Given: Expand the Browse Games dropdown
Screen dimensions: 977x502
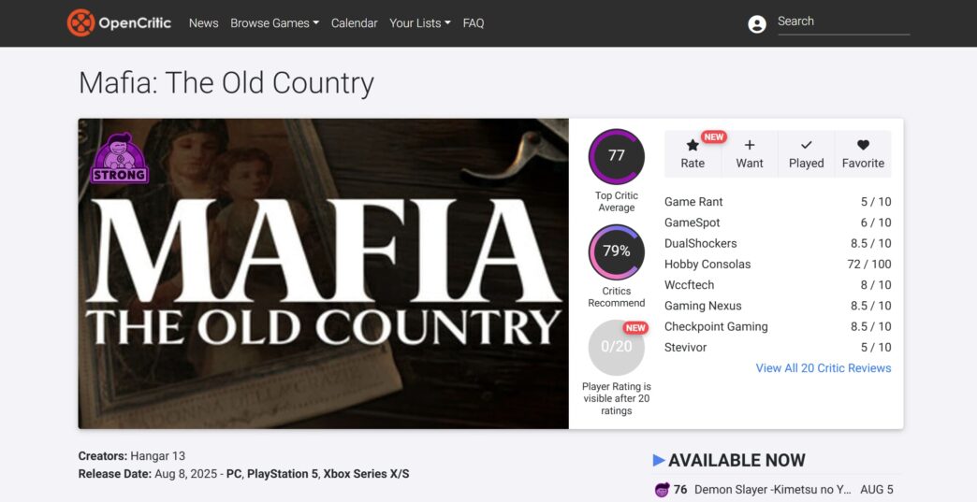Looking at the screenshot, I should coord(274,23).
